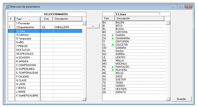Image resolution: width=198 pixels, height=107 pixels.
Task: Close the Seleccion de parametros window
Action: [189, 7]
